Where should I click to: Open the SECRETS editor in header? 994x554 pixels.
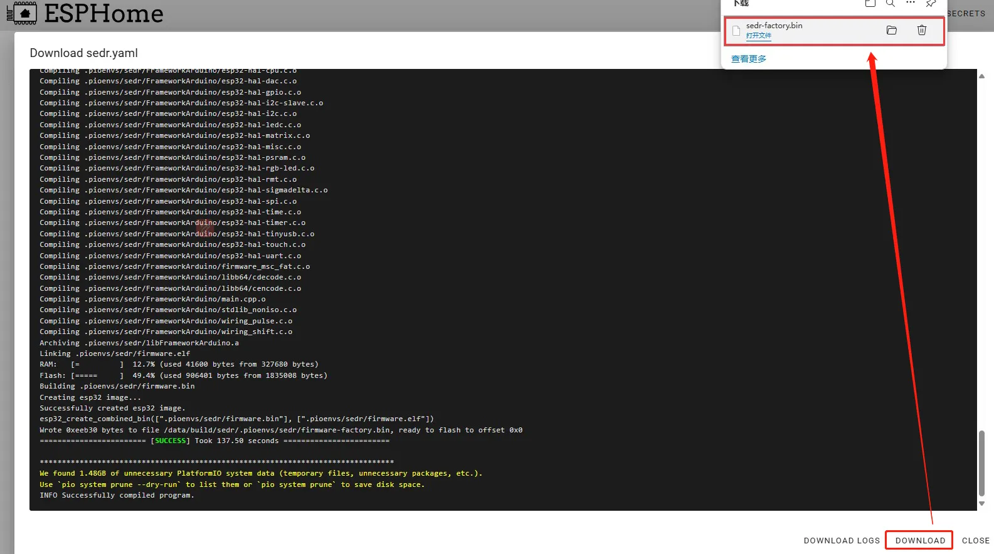point(966,13)
